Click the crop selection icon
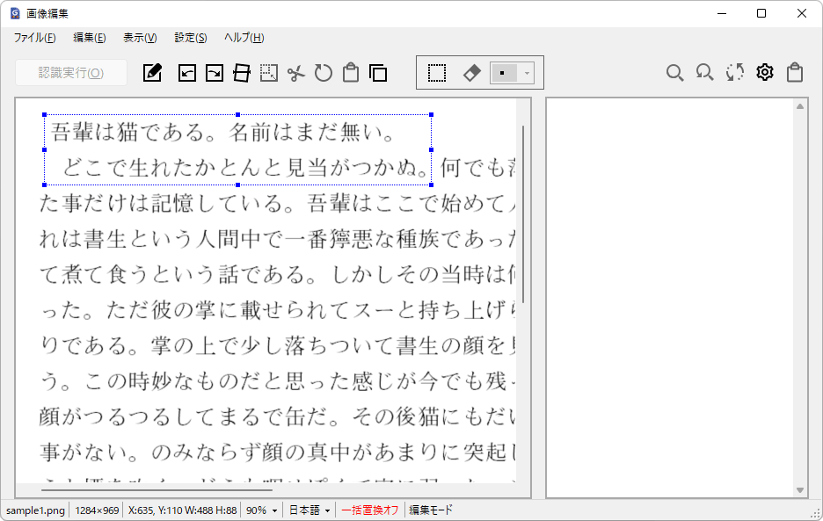Image resolution: width=823 pixels, height=521 pixels. (x=269, y=72)
